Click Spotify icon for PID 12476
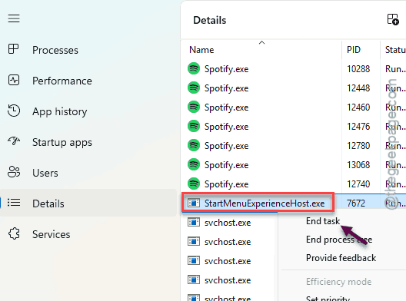Image resolution: width=406 pixels, height=301 pixels. 194,126
